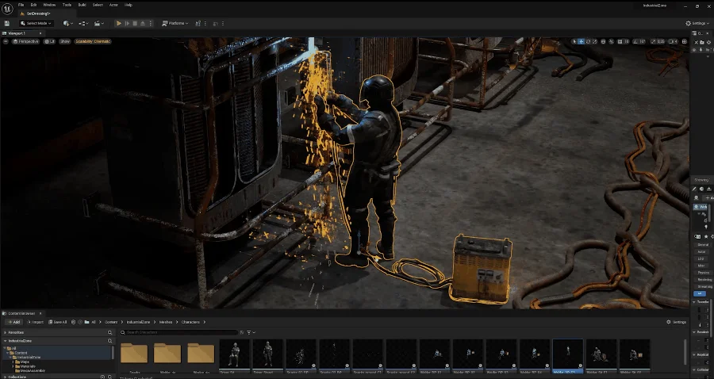Open the Platforms dropdown
Viewport: 714px width, 379px height.
175,23
